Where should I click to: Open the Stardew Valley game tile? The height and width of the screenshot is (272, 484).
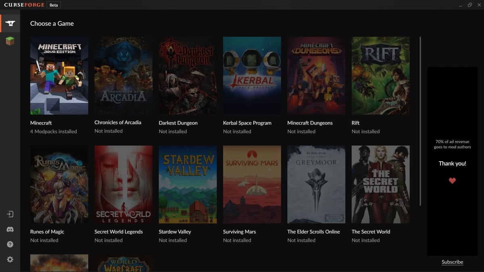(x=188, y=184)
